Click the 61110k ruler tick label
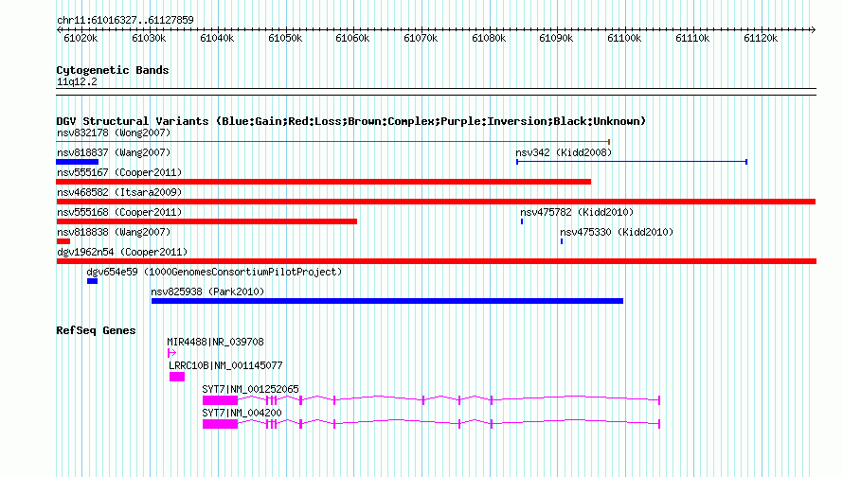 tap(693, 38)
